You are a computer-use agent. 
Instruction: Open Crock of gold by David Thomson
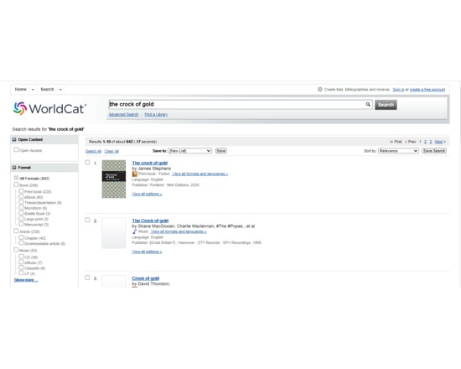click(146, 278)
